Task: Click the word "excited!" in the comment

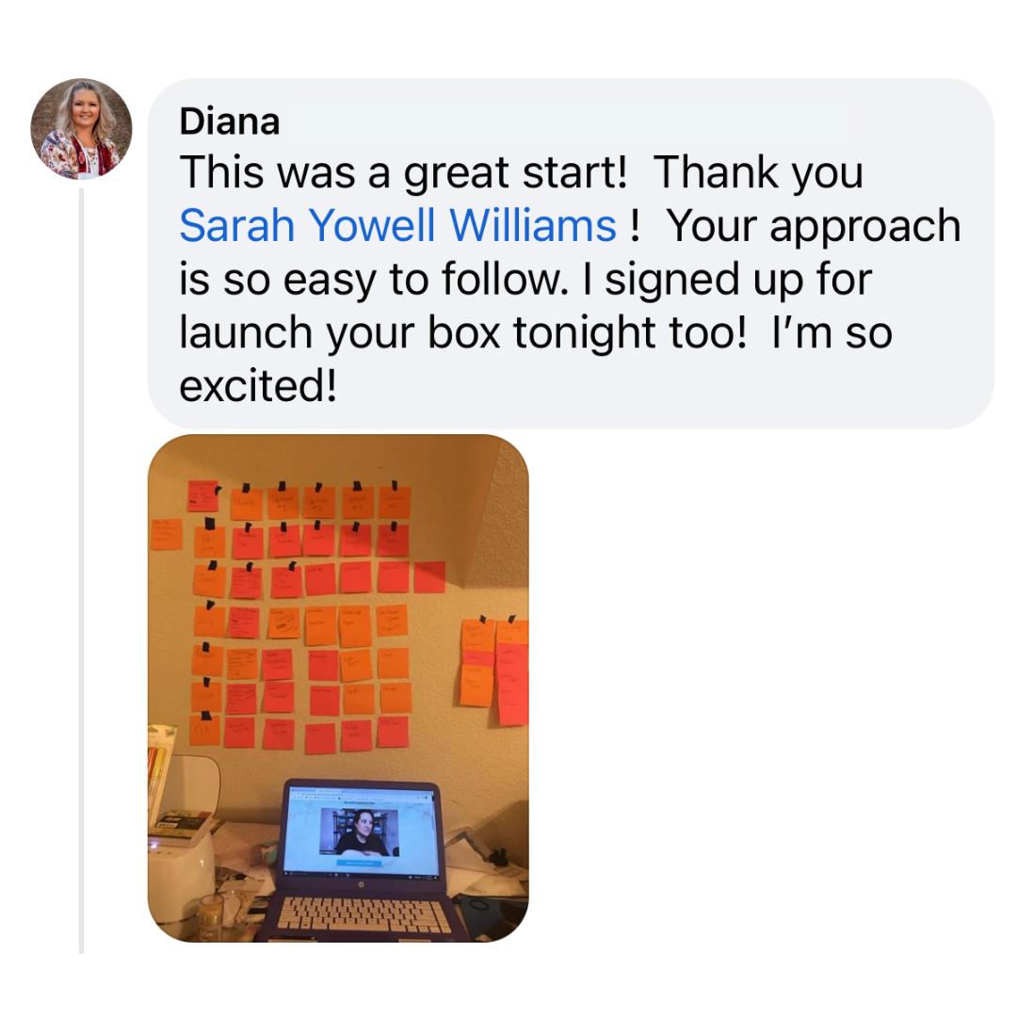Action: 258,386
